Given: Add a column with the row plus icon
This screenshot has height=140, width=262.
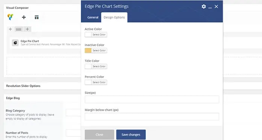Looking at the screenshot, I should 27,29.
